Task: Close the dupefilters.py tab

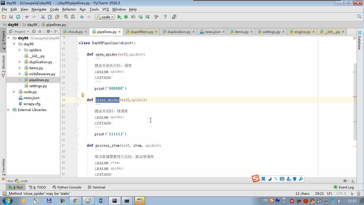Action: pos(156,32)
